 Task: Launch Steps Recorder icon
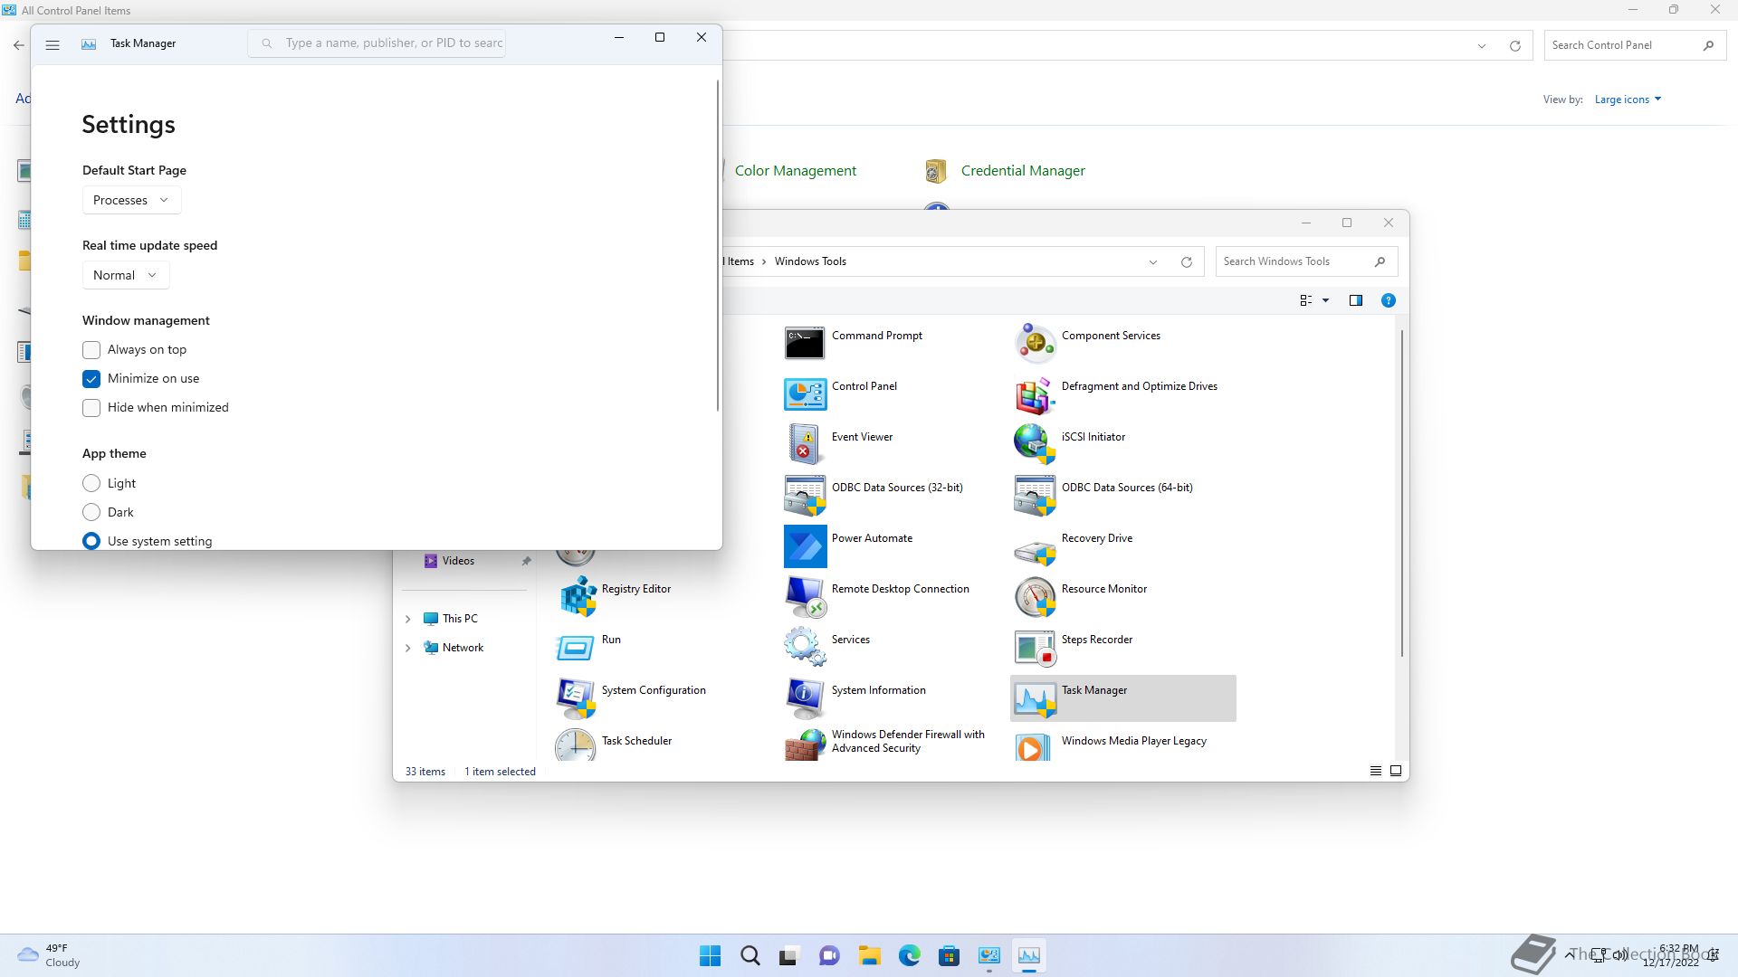point(1035,647)
